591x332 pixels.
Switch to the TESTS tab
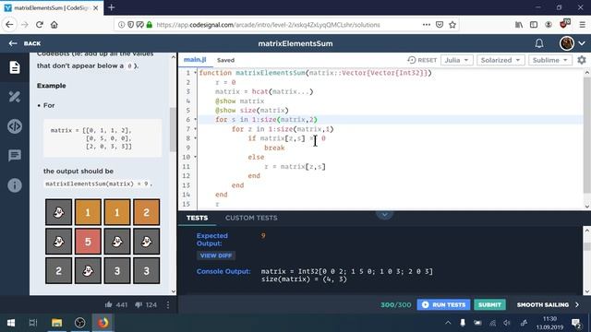(x=197, y=218)
